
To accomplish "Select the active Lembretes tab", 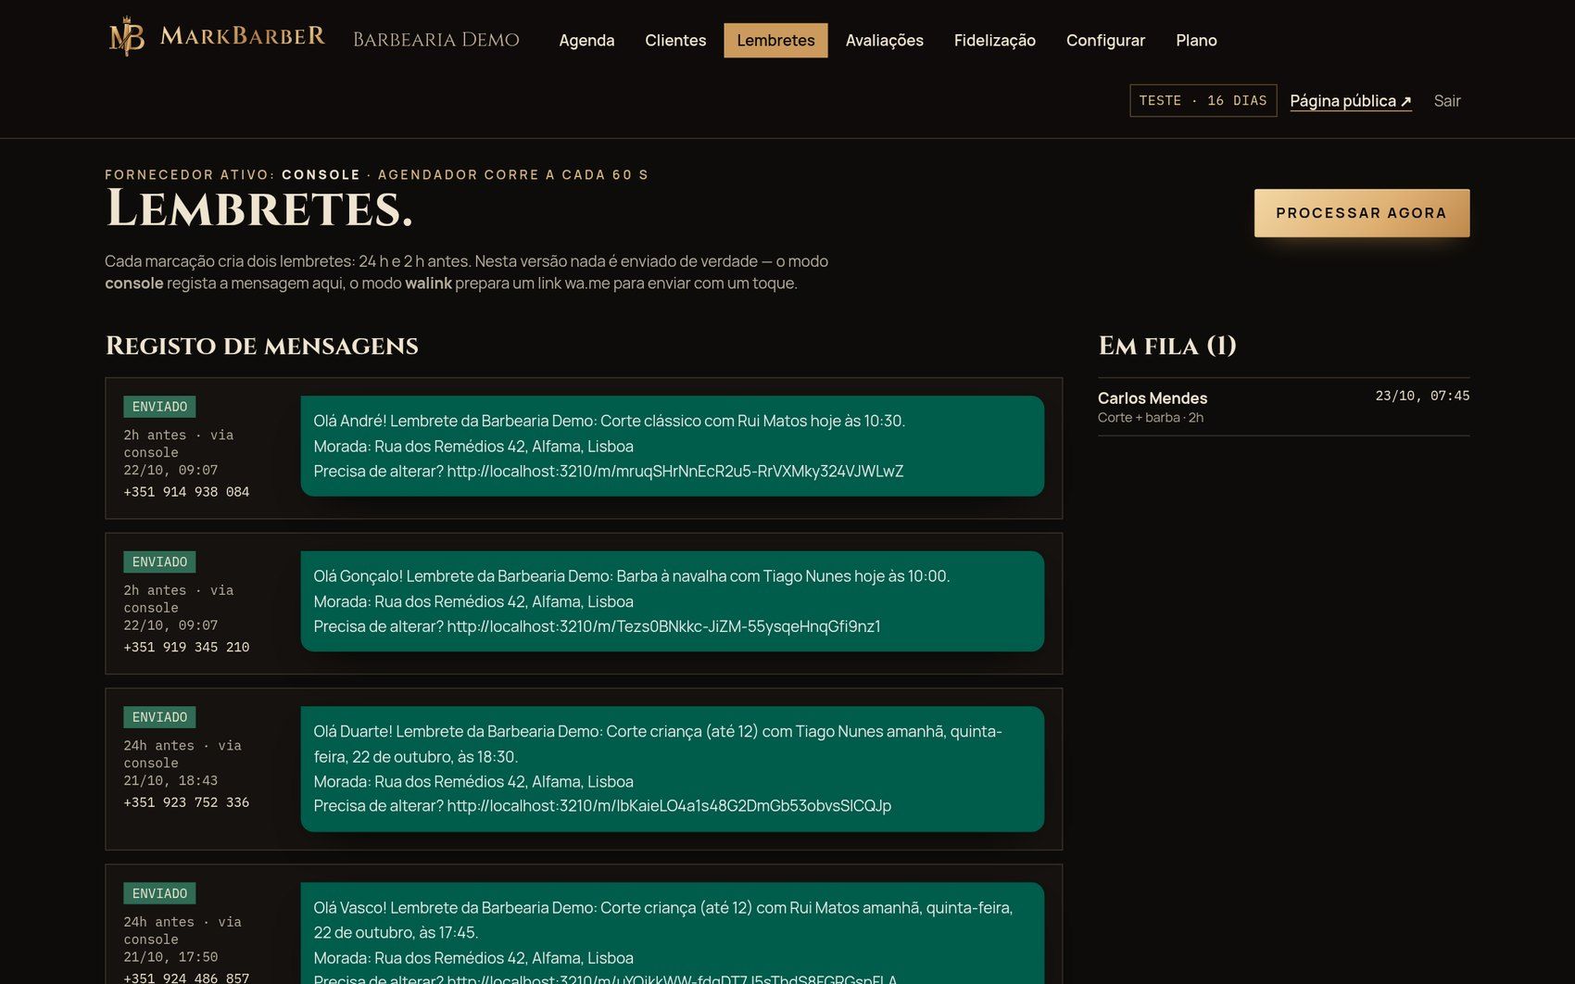I will 775,40.
